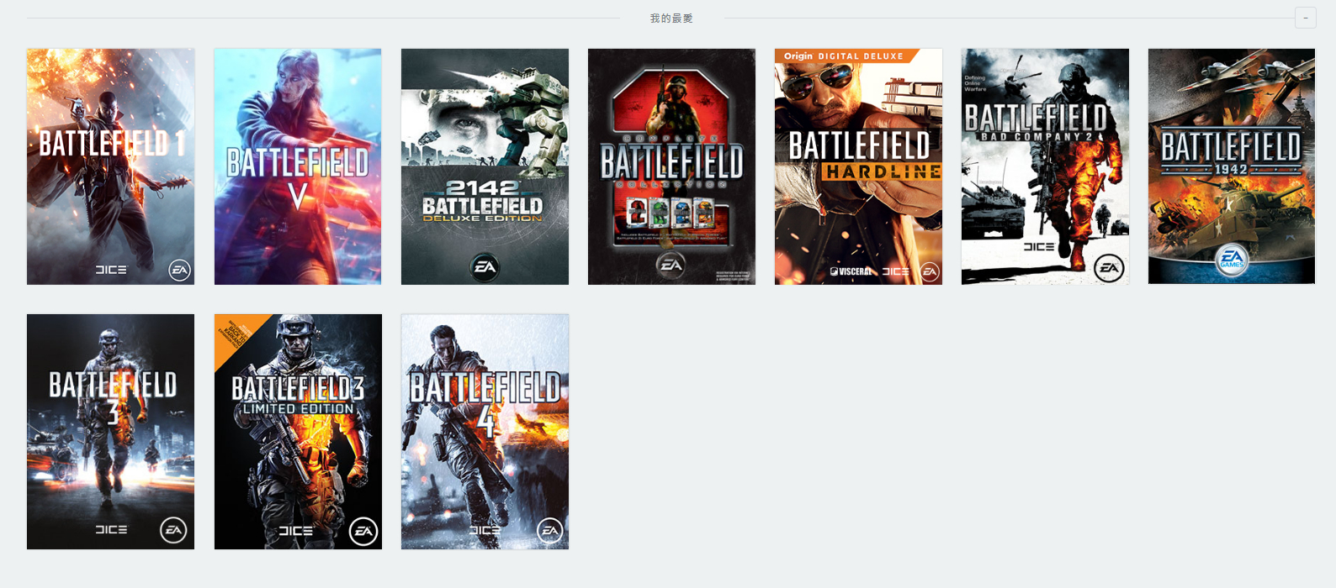Select the Battlefield 4 game cover
1336x588 pixels.
coord(485,432)
